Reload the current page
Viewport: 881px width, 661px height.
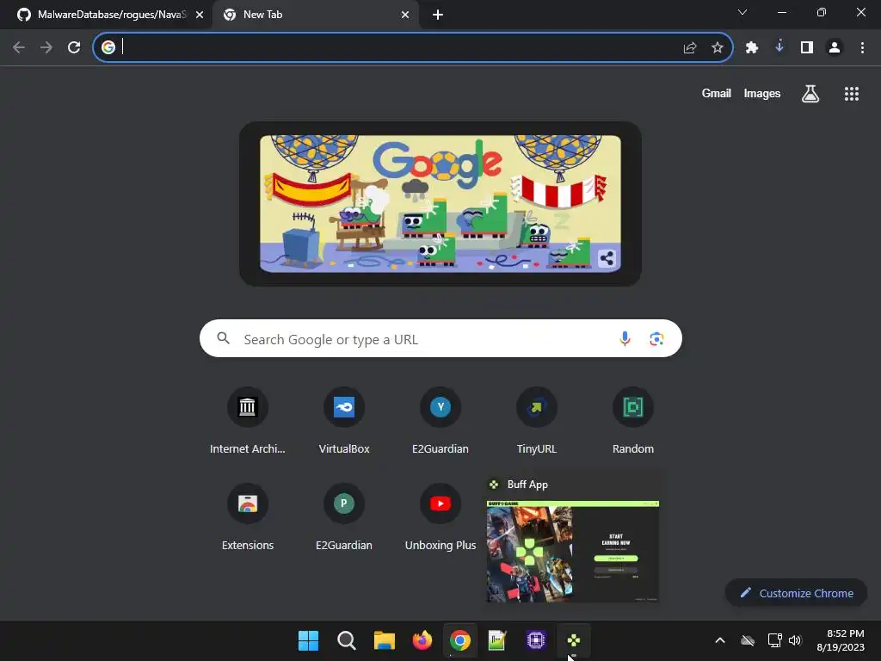[74, 48]
